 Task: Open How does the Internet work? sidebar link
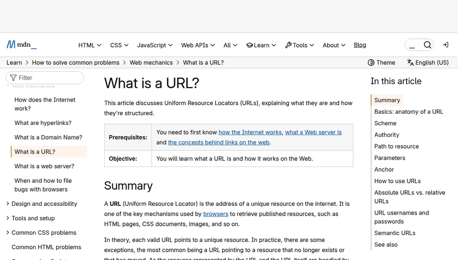click(45, 104)
